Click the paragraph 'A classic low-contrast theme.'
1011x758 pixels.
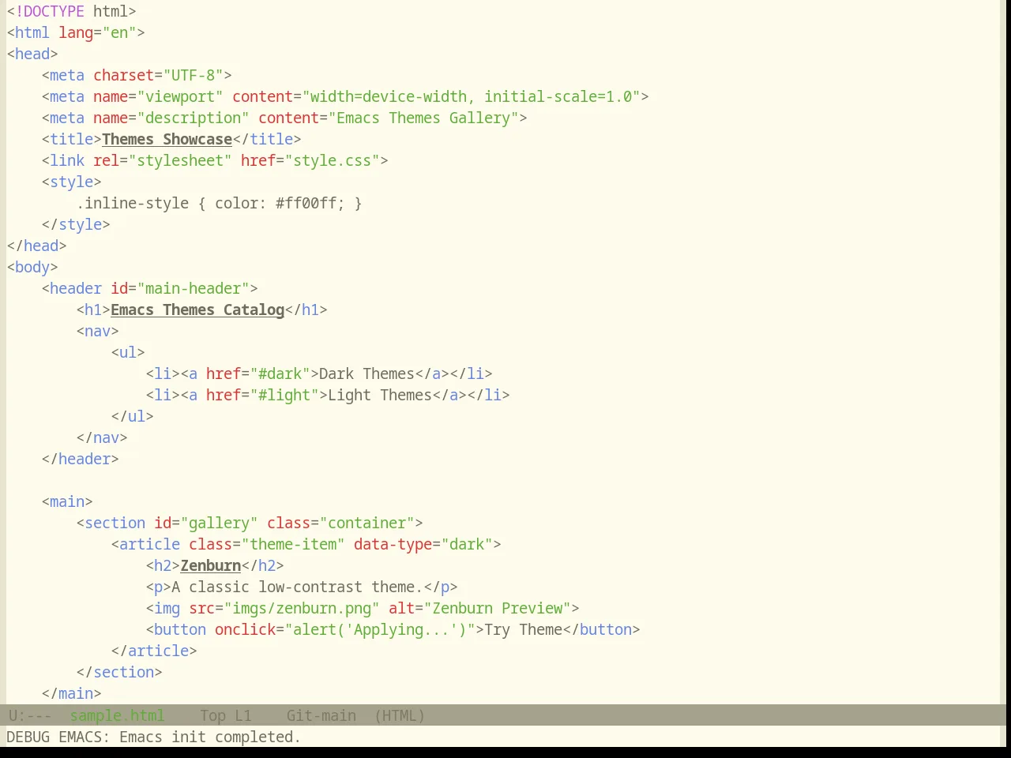coord(297,587)
